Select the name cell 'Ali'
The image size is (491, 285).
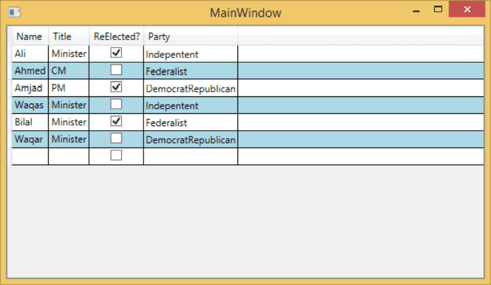[30, 54]
